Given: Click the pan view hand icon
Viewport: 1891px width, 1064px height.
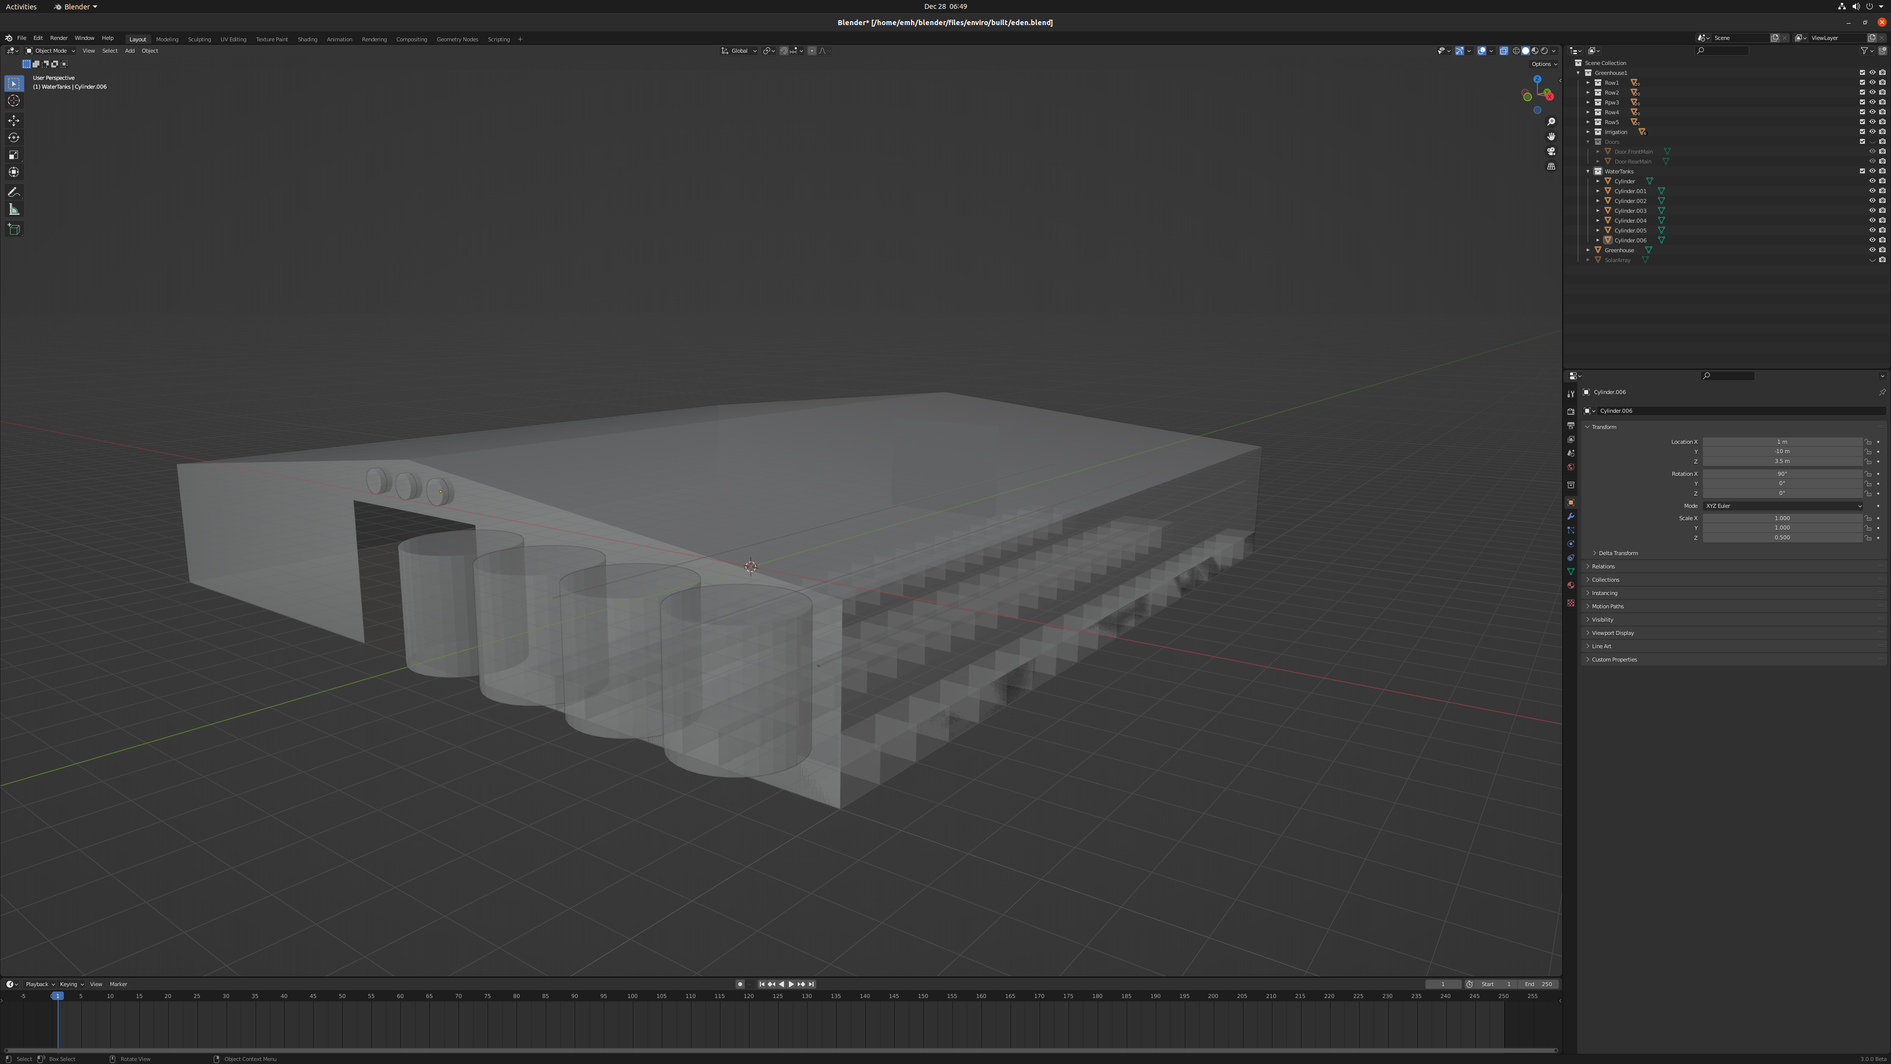Looking at the screenshot, I should (x=1551, y=136).
